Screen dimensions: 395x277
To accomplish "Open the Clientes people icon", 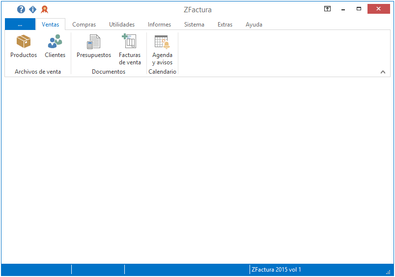I will tap(55, 42).
